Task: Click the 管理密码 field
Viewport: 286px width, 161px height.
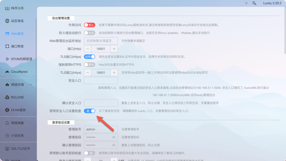Action: 101,137
